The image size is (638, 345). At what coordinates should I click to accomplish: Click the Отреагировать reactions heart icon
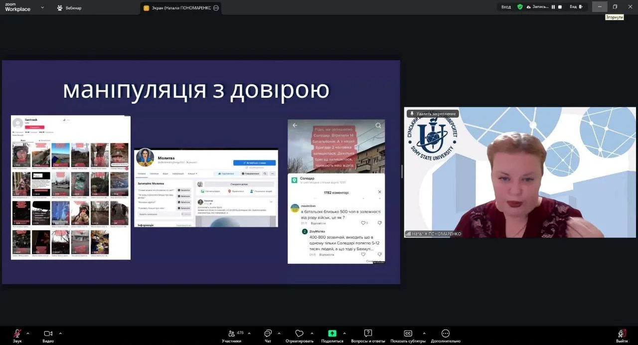[x=299, y=334]
